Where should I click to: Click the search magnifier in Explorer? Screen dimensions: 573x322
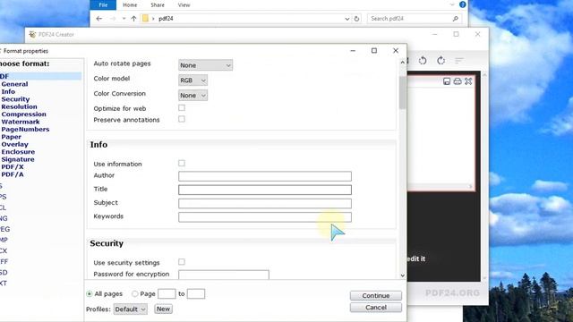click(456, 19)
